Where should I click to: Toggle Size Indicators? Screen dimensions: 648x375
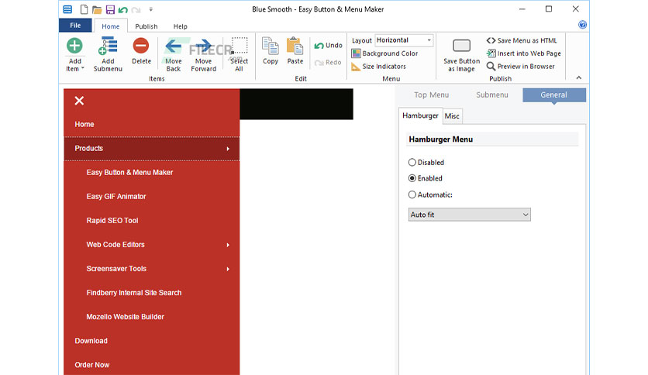point(378,66)
